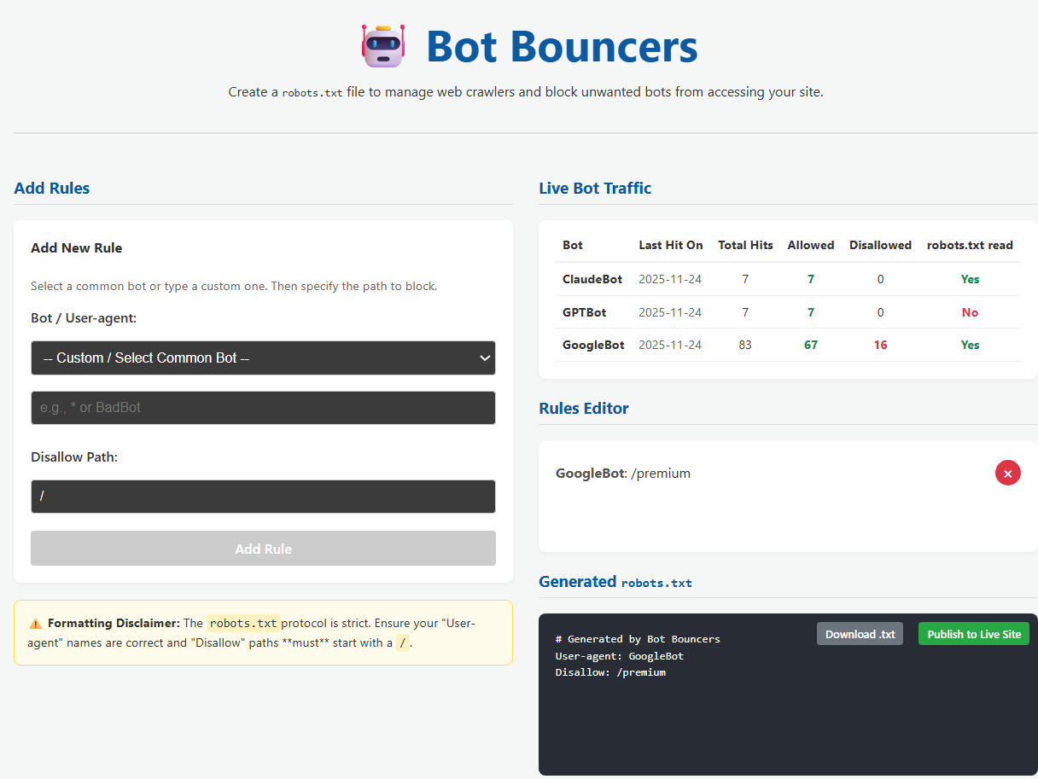Open the Custom / Select Common Bot dropdown

263,358
